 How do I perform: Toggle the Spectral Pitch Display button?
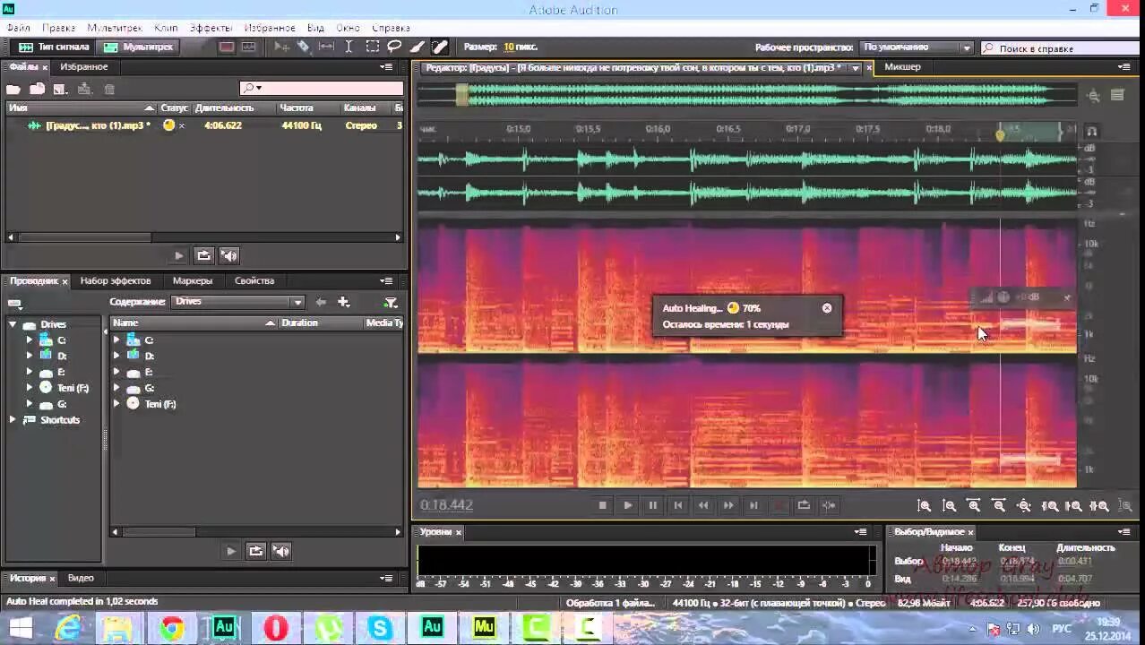(x=249, y=47)
